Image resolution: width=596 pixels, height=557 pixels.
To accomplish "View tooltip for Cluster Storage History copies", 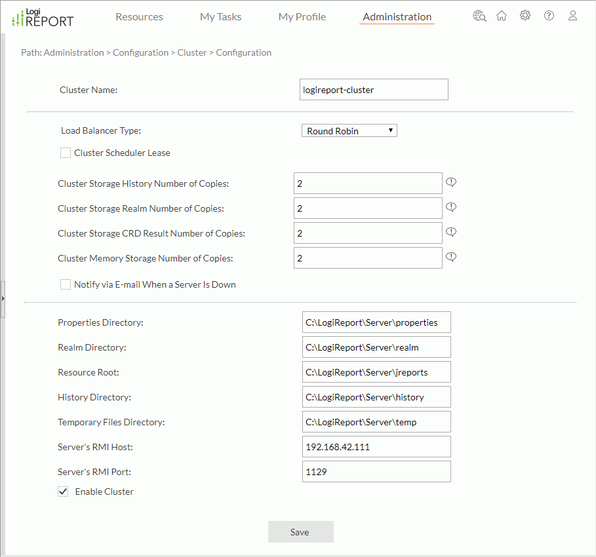I will pos(450,182).
